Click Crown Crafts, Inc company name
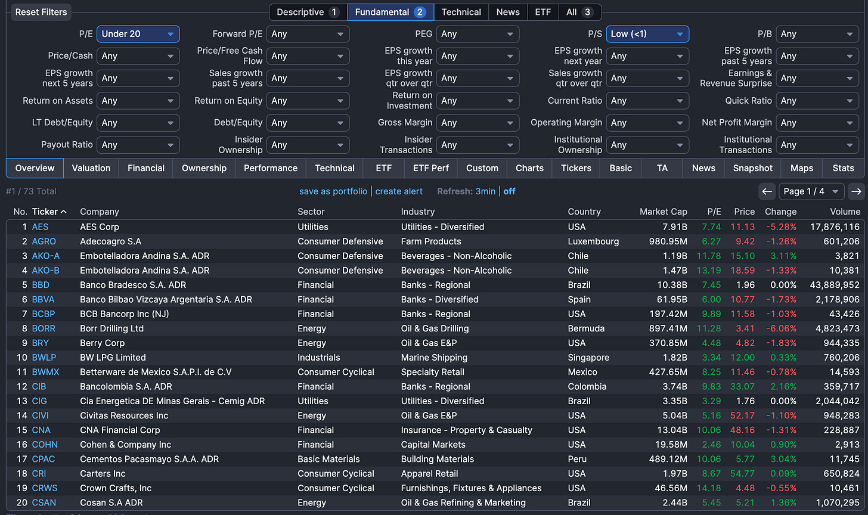The image size is (868, 515). click(116, 488)
